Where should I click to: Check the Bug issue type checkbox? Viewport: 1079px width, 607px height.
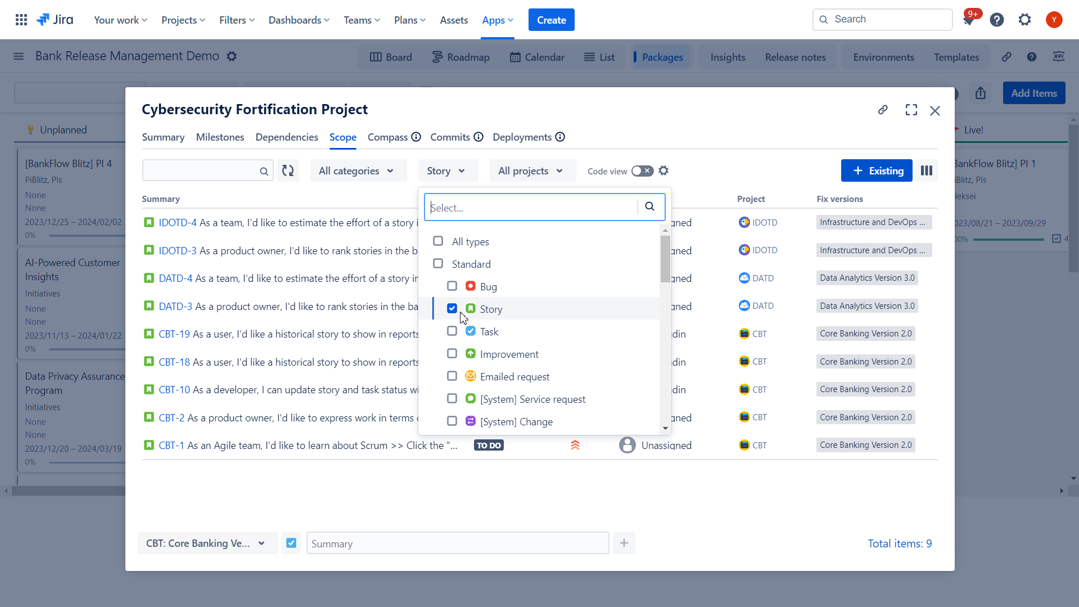[452, 286]
